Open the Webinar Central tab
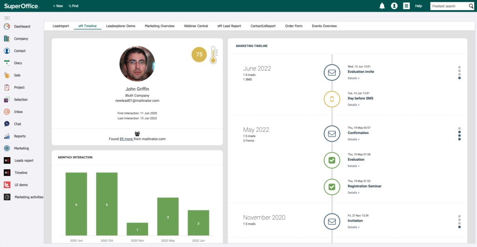 tap(196, 26)
